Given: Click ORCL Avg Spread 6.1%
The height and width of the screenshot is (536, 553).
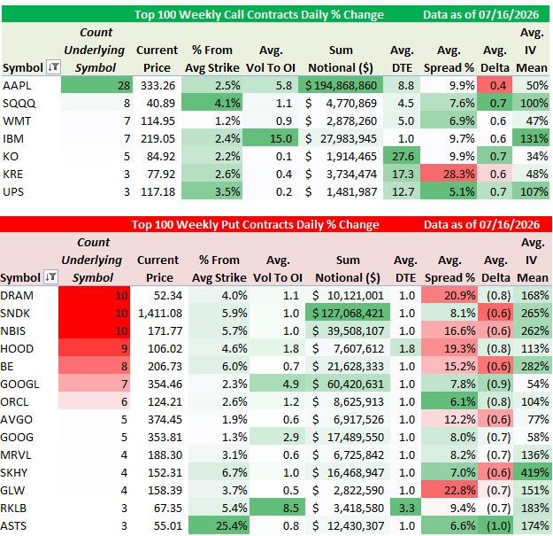Looking at the screenshot, I should [449, 401].
